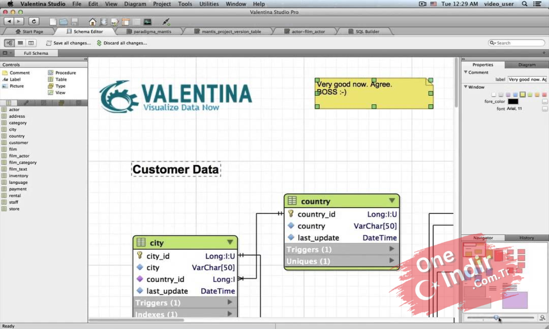Click the open folder icon in toolbar

pyautogui.click(x=64, y=21)
